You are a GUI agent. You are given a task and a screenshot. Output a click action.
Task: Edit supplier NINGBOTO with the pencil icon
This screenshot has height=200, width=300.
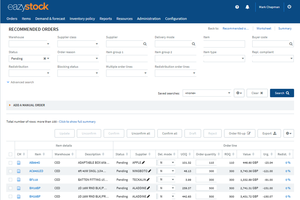pos(150,171)
